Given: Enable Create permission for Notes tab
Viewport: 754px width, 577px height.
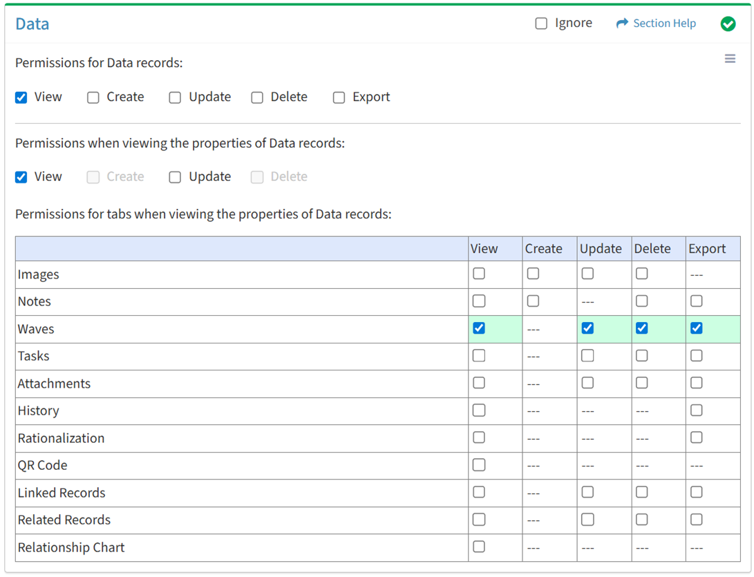Looking at the screenshot, I should tap(533, 301).
